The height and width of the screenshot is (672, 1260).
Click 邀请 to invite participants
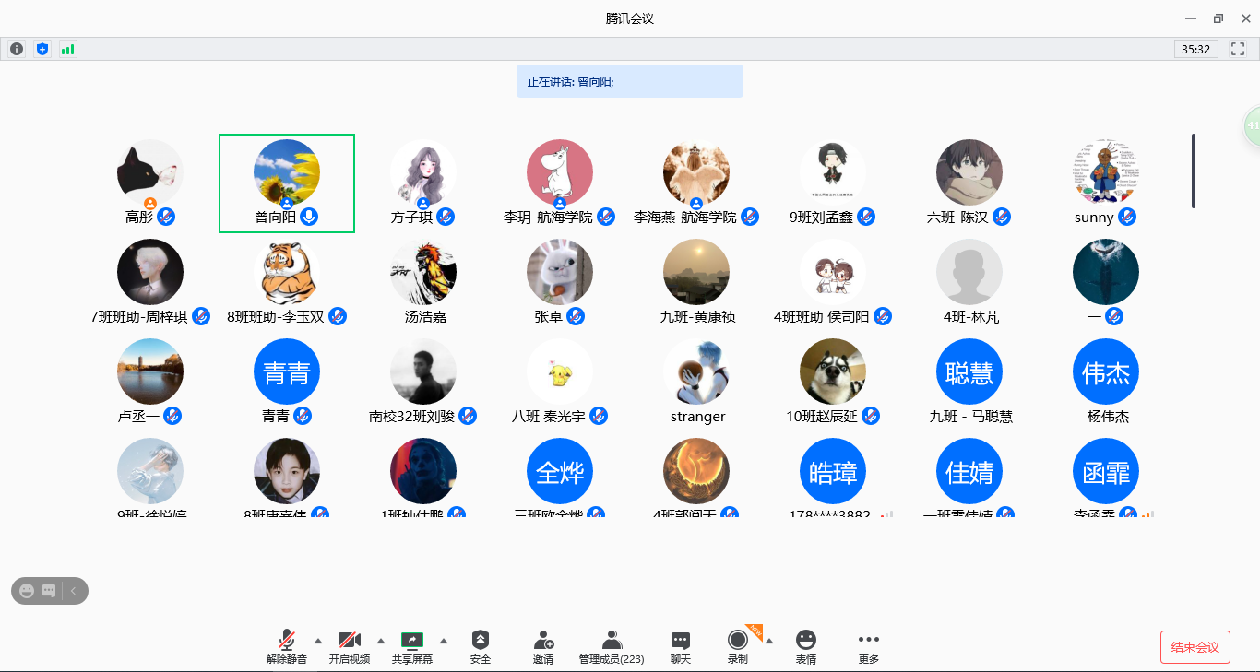tap(543, 647)
